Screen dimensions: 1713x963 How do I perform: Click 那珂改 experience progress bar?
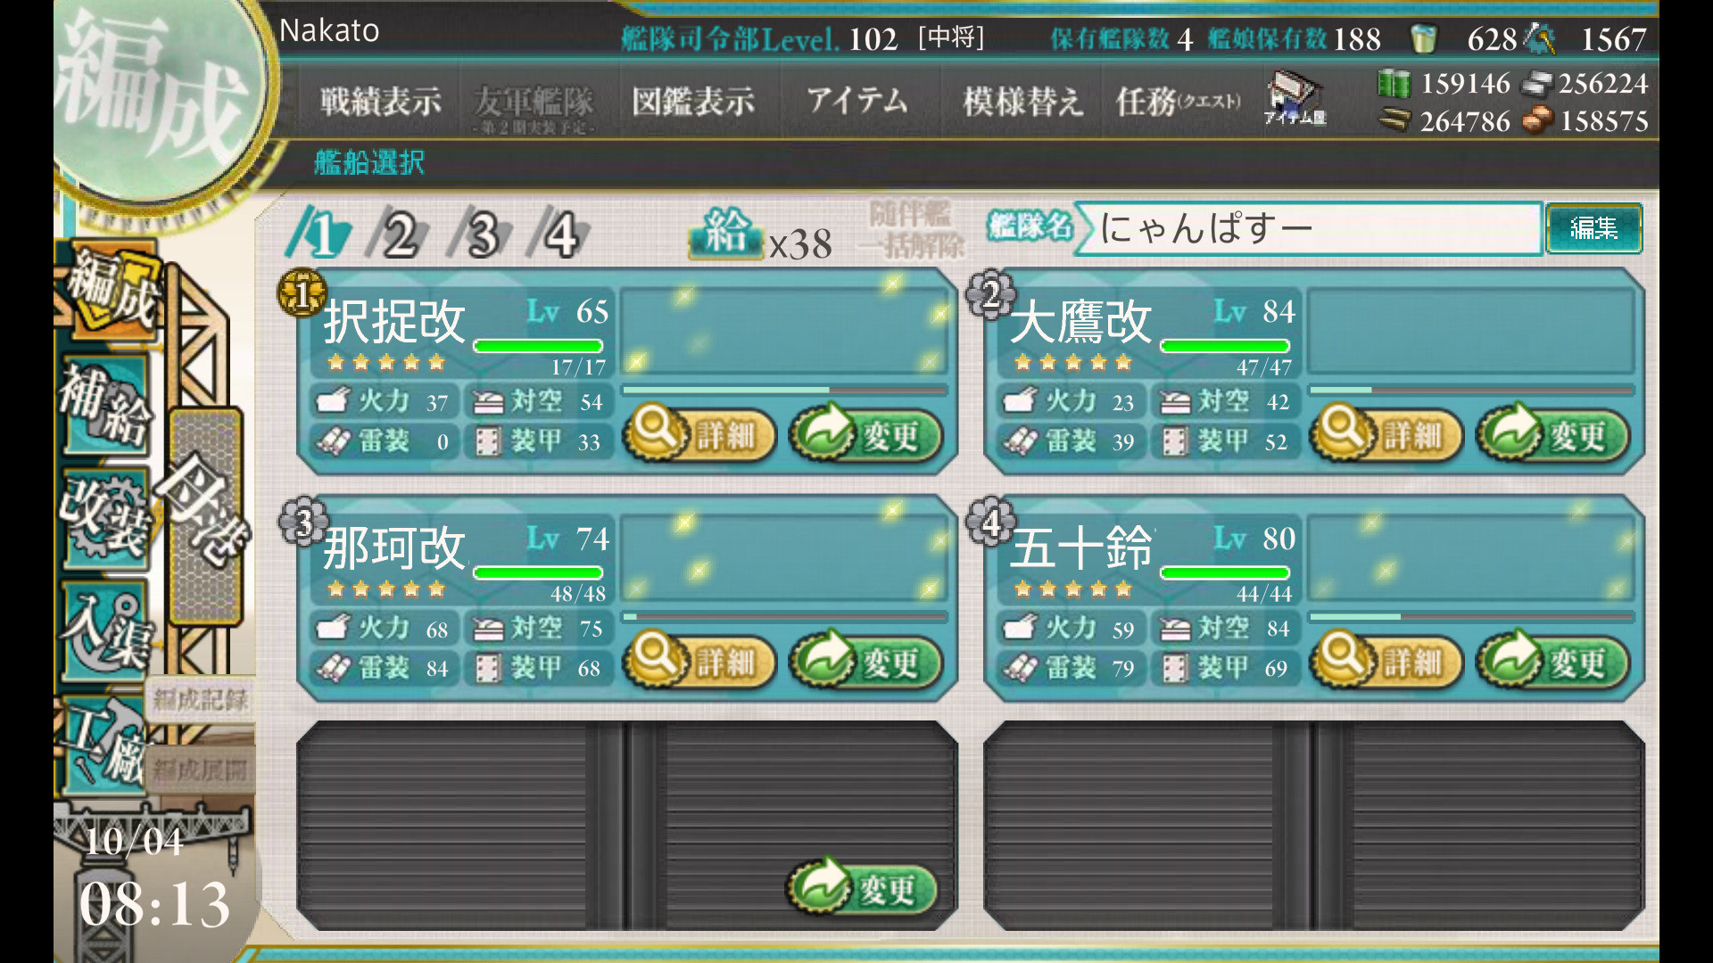tap(785, 616)
